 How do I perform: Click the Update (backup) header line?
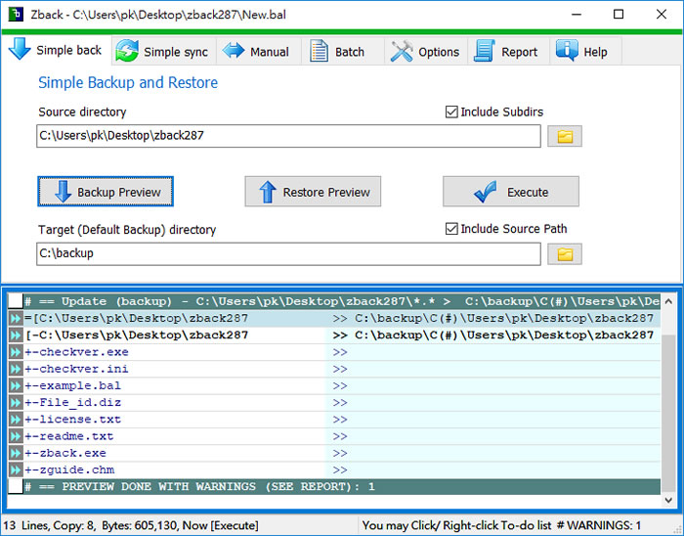point(334,301)
